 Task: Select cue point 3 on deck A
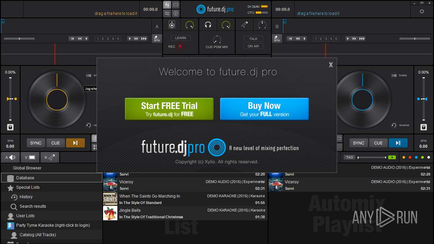tap(108, 39)
